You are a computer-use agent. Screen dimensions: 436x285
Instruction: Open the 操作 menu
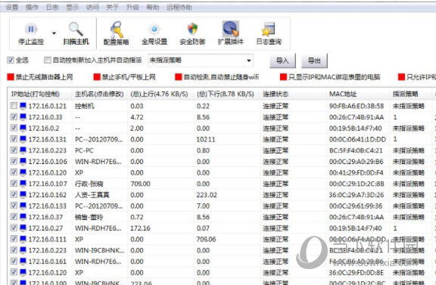tap(32, 8)
